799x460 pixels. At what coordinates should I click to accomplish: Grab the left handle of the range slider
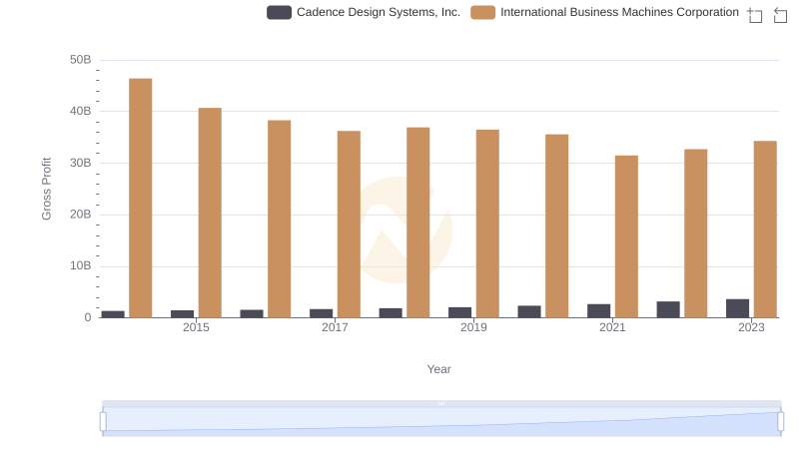(x=103, y=422)
